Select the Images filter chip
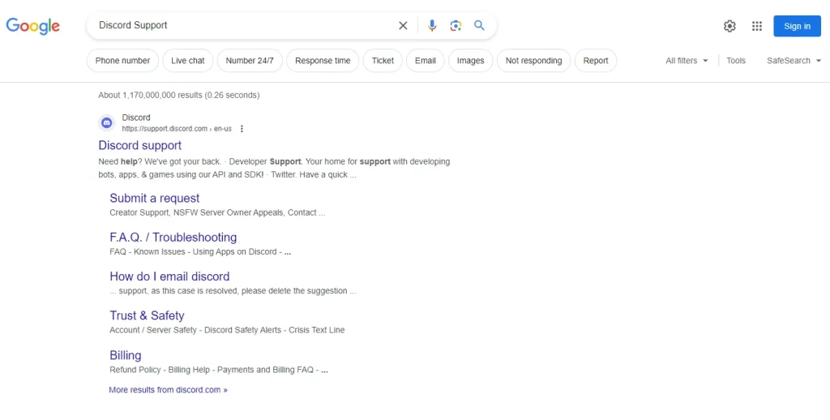 471,60
